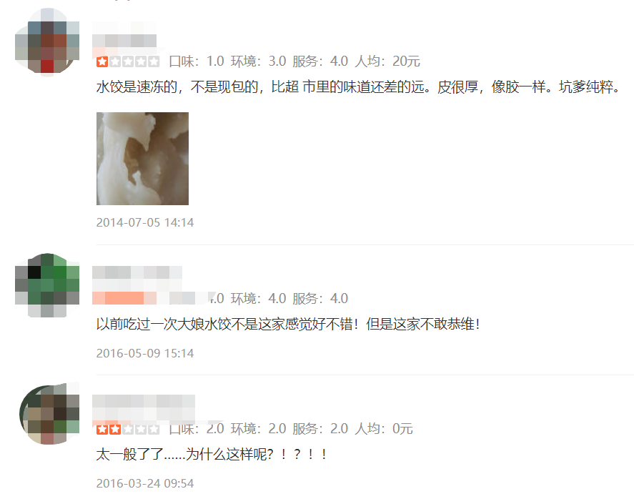This screenshot has width=634, height=504.
Task: Click the timestamp 2016-03-24 09:54
Action: (x=145, y=483)
